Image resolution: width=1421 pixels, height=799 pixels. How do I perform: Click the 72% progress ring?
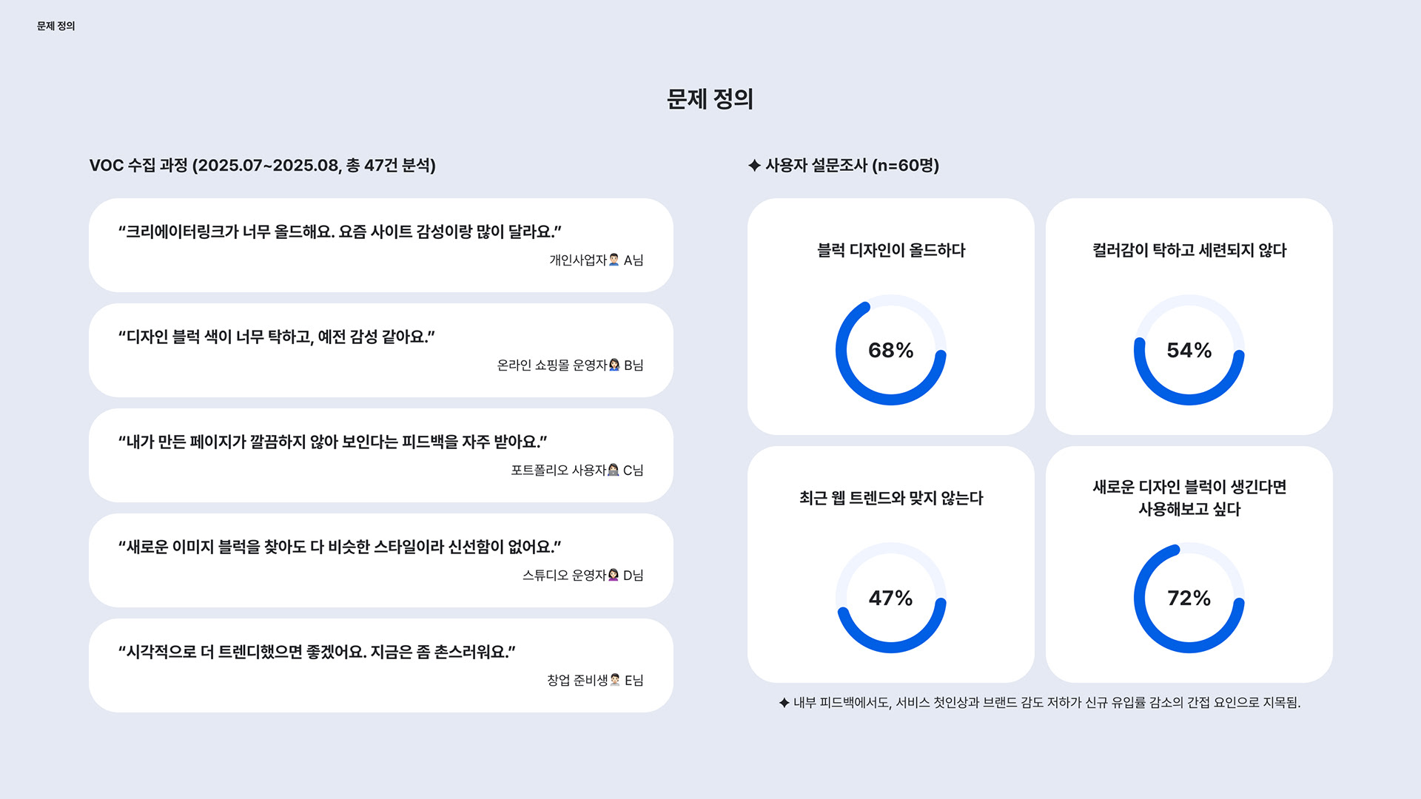point(1189,598)
